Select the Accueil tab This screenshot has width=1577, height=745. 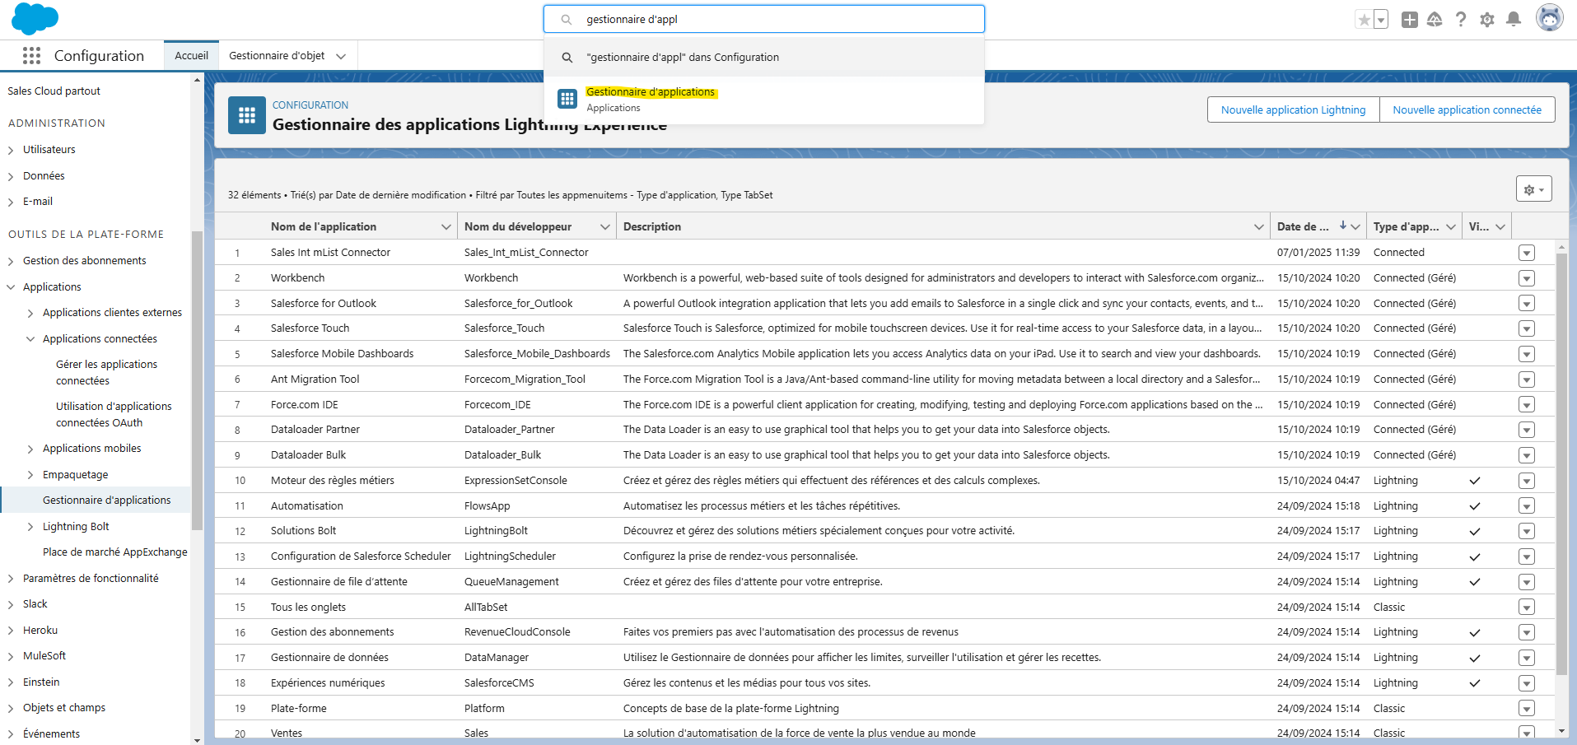point(191,56)
